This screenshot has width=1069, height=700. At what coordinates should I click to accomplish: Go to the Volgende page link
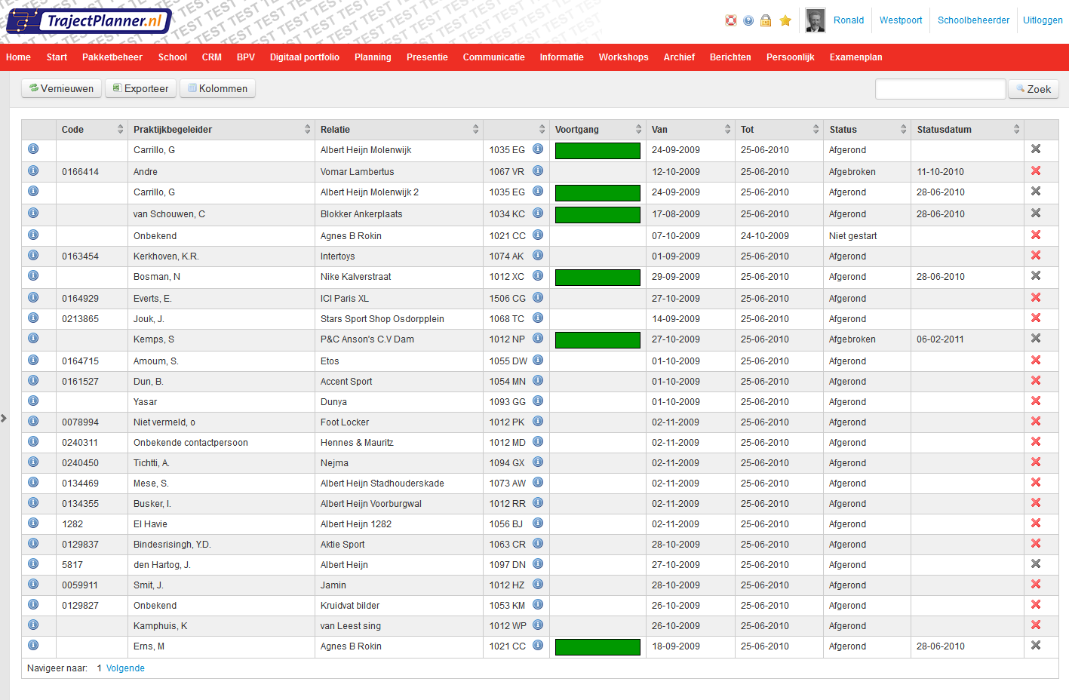coord(125,668)
